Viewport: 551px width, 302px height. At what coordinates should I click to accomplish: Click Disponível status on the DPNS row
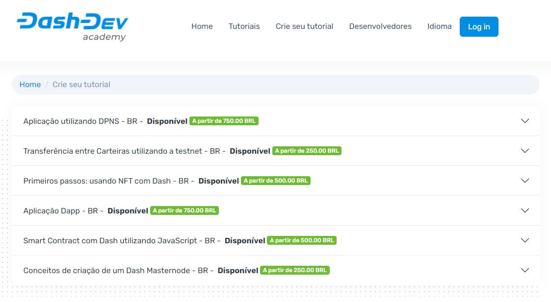(x=167, y=121)
